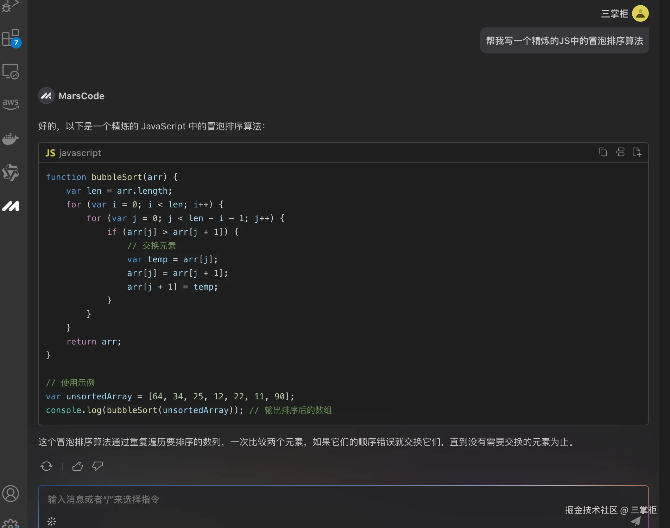Open the Manage settings gear
Viewport: 670px width, 528px height.
[x=11, y=523]
